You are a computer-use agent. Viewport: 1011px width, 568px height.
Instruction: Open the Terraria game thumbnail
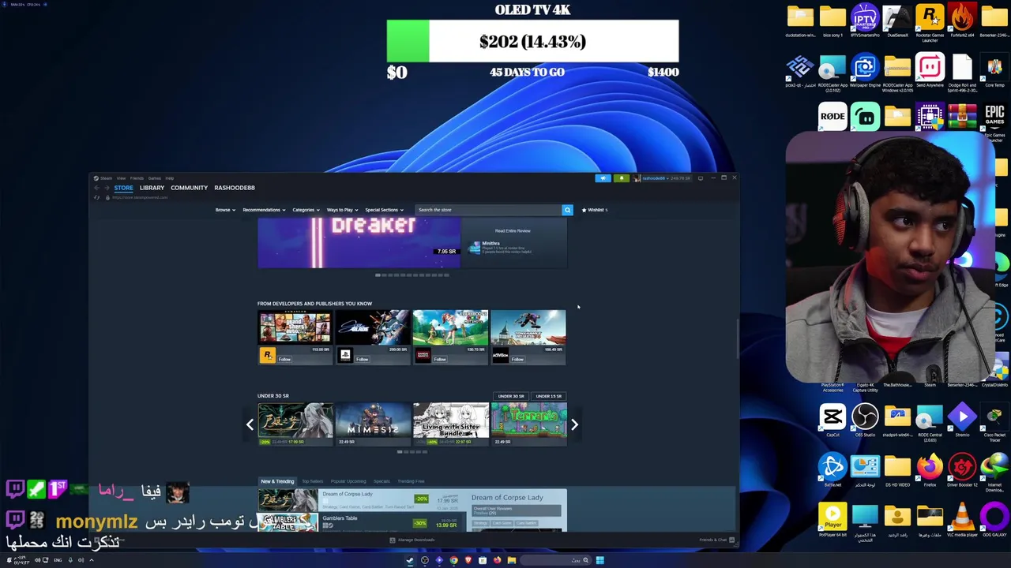pyautogui.click(x=528, y=420)
